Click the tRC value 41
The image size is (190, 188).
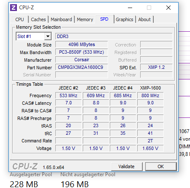(150, 133)
